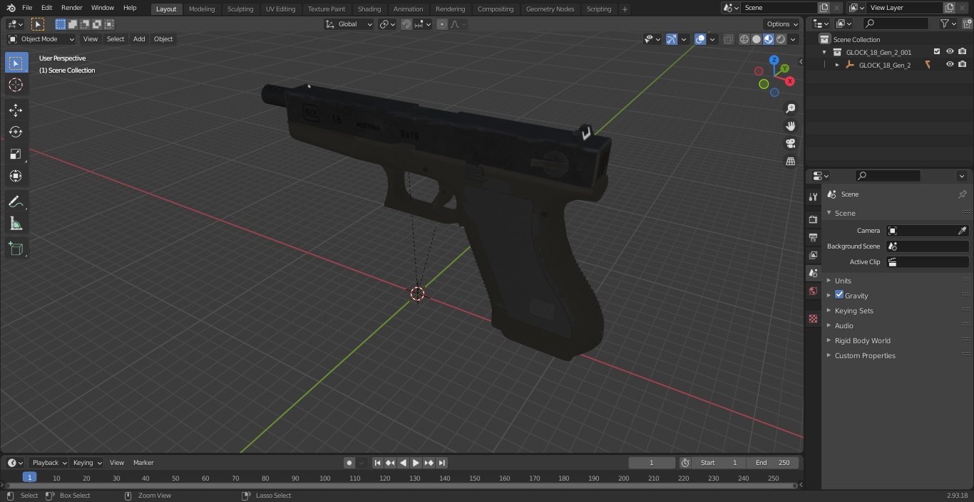The image size is (974, 502).
Task: Toggle snapping magnet
Action: 406,24
